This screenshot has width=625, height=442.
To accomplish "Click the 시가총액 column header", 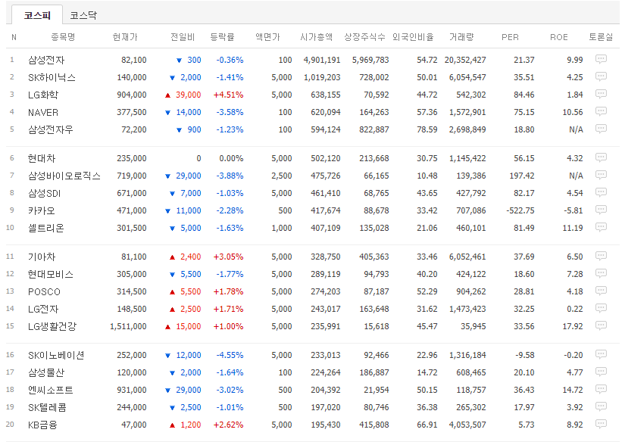I will click(x=316, y=37).
